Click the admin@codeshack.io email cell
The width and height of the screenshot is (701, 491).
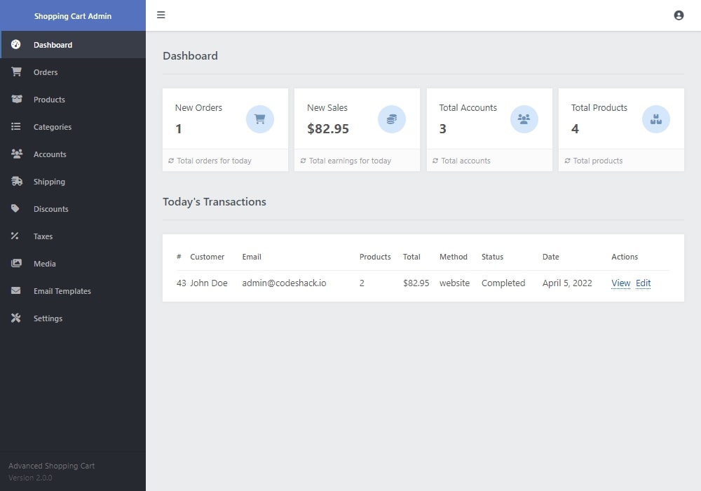coord(284,283)
